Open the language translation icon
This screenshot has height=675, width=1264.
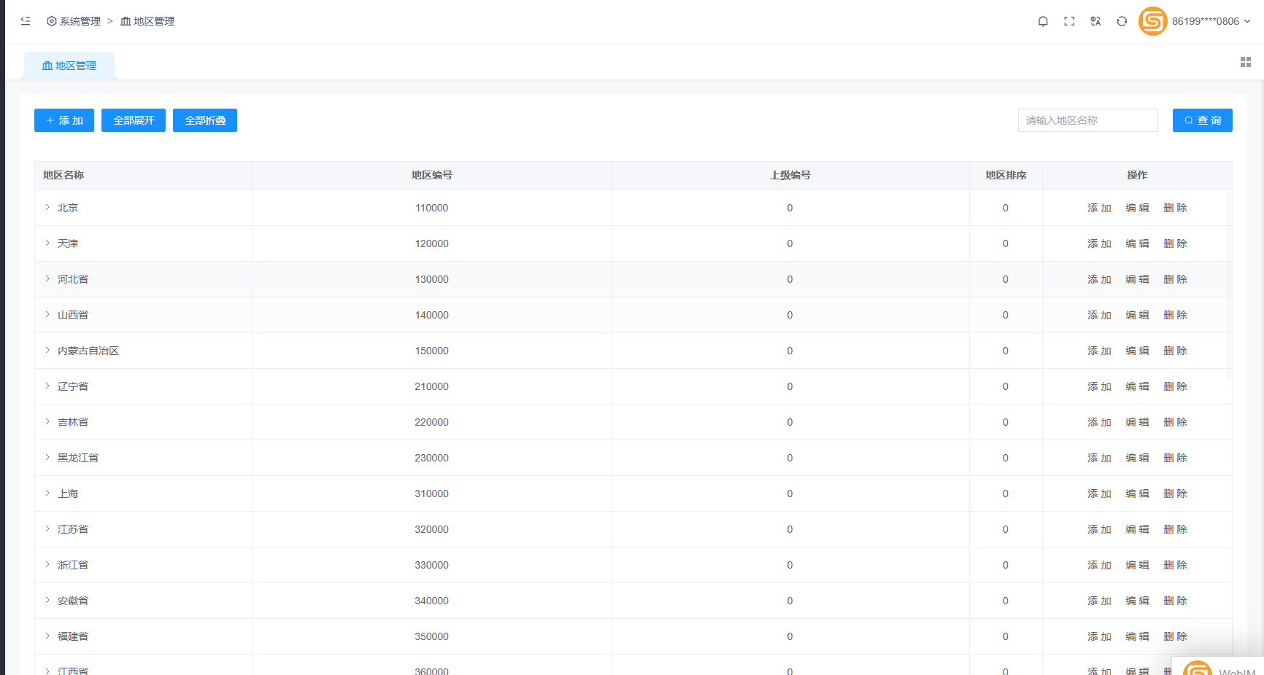click(1095, 21)
